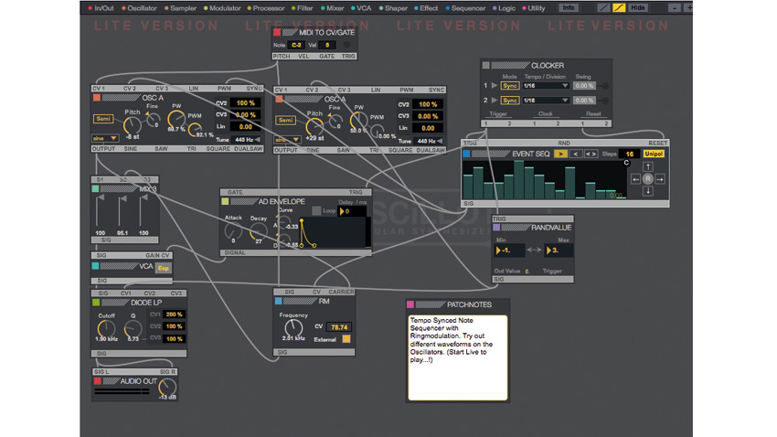
Task: Toggle CLOCKER row 2 play arrow
Action: tap(494, 100)
